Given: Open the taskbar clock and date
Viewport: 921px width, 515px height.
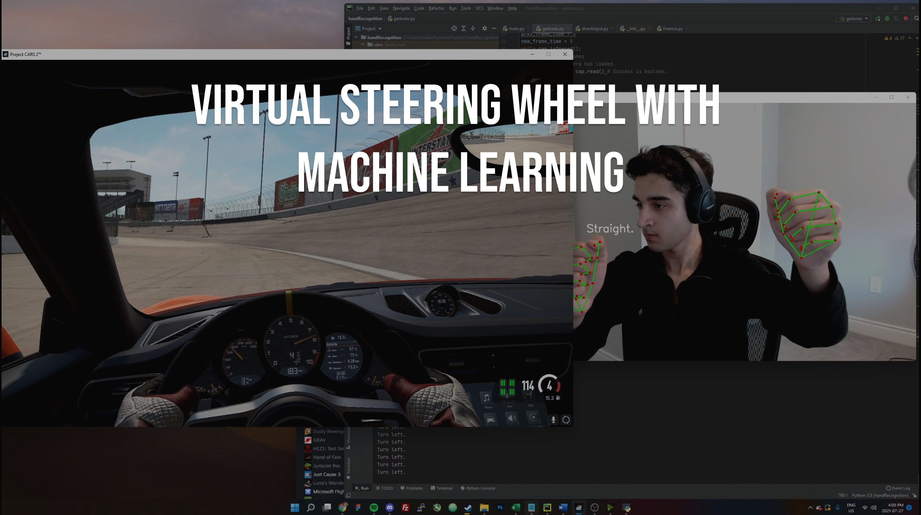Looking at the screenshot, I should [x=892, y=508].
